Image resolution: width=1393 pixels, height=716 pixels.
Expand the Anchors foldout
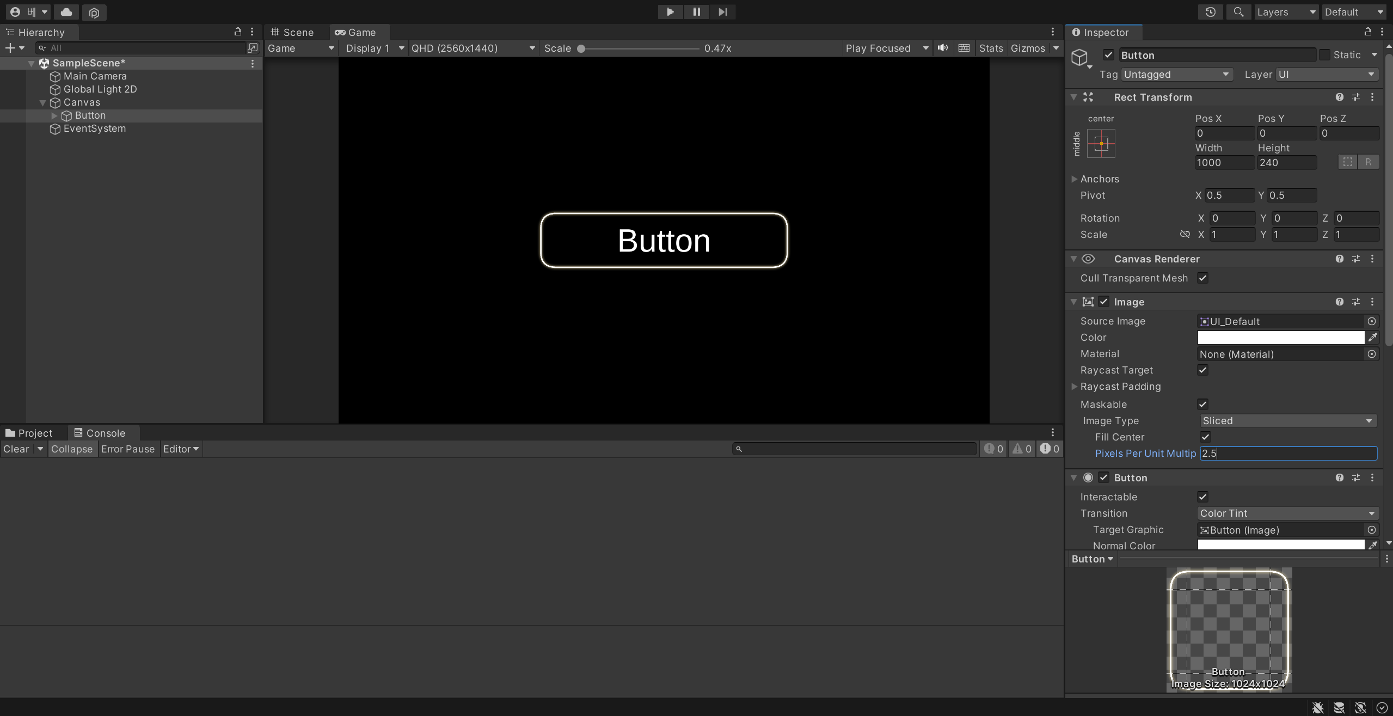point(1075,179)
